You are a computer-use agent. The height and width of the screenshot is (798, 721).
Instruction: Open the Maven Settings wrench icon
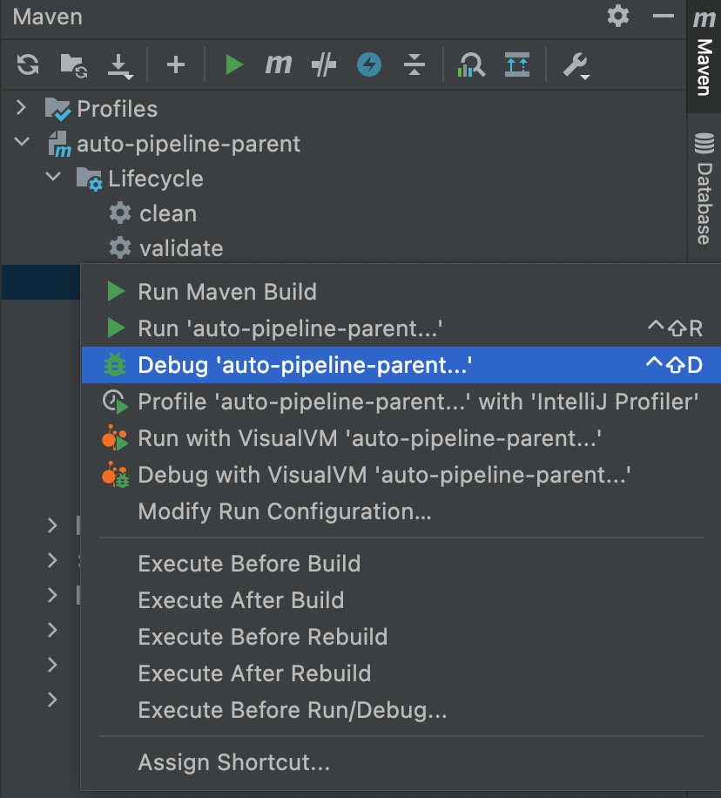576,64
